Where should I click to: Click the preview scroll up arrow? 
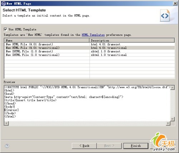pyautogui.click(x=173, y=87)
